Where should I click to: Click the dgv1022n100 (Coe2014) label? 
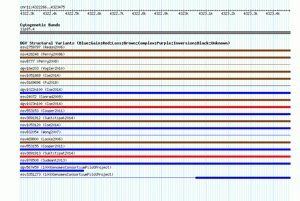[41, 90]
